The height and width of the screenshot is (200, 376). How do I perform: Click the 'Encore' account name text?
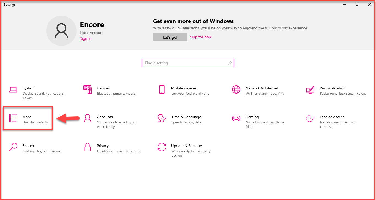(x=92, y=25)
